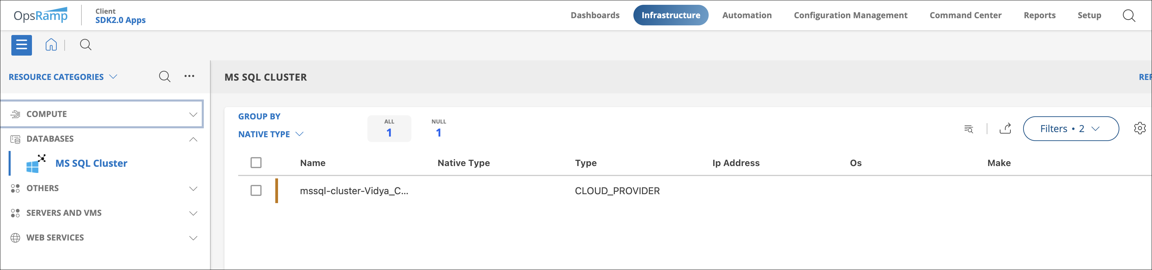Click the Web Services globe icon
Viewport: 1152px width, 270px height.
(x=16, y=237)
